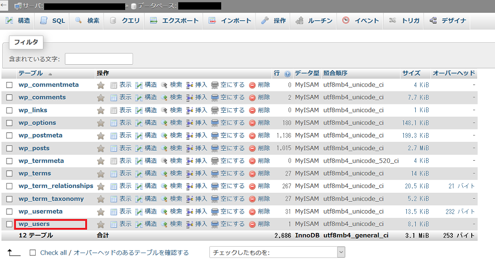Click the wp_posts table link
This screenshot has width=495, height=260.
[x=34, y=148]
